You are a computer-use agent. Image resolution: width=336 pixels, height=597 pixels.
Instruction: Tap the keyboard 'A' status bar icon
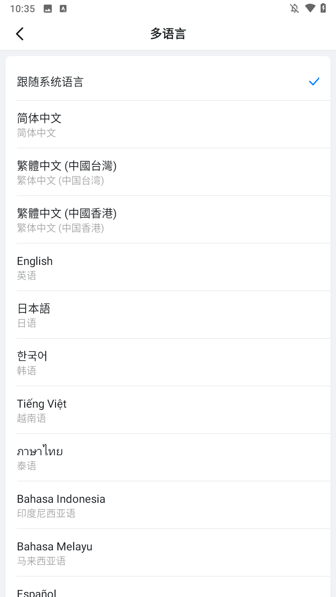(x=63, y=8)
